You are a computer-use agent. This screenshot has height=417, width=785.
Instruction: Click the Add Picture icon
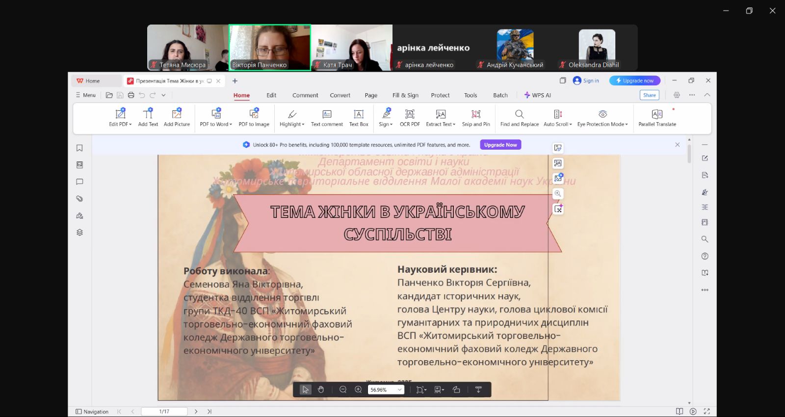coord(177,118)
